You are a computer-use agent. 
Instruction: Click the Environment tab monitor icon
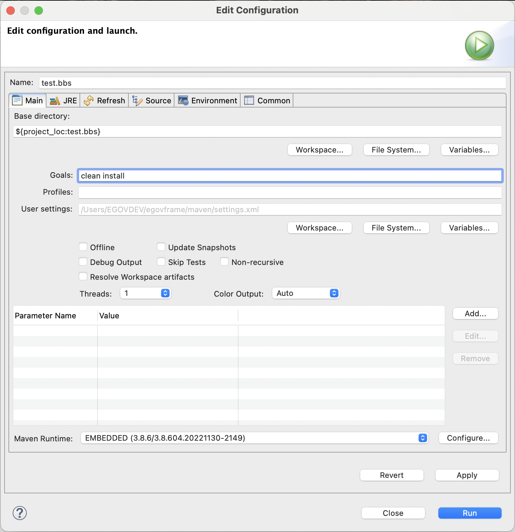click(x=183, y=101)
